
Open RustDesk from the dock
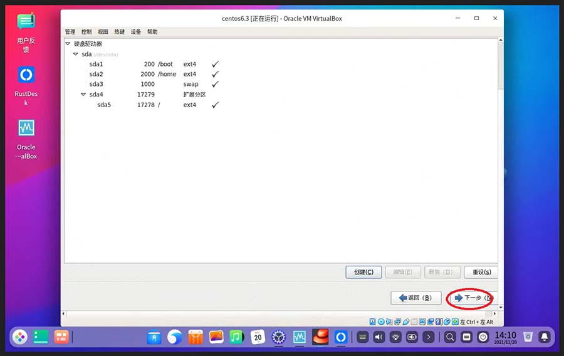pyautogui.click(x=341, y=337)
